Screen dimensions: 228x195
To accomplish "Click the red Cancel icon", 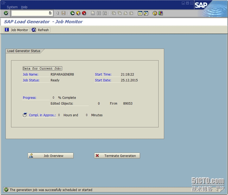I will 84,13.
